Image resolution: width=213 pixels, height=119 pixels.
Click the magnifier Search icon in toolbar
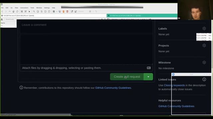pyautogui.click(x=34, y=12)
